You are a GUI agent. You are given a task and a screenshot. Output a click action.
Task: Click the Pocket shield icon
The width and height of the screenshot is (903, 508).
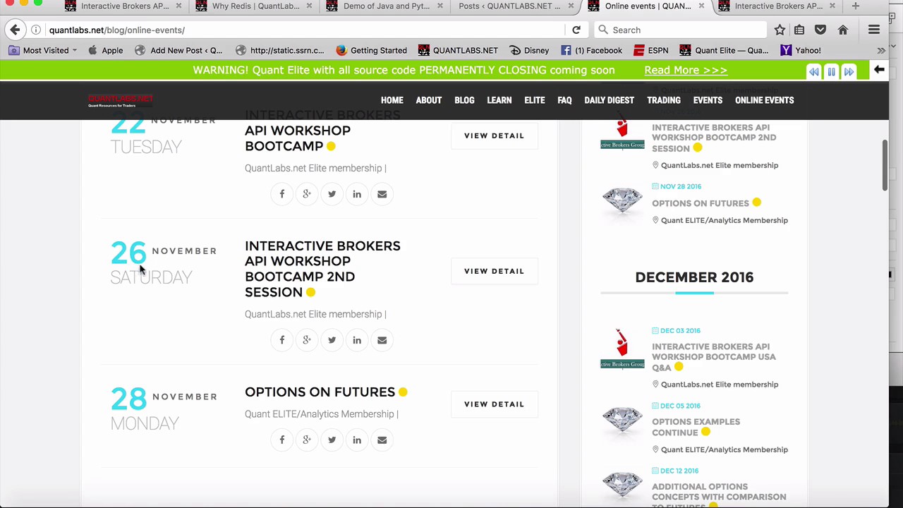820,30
